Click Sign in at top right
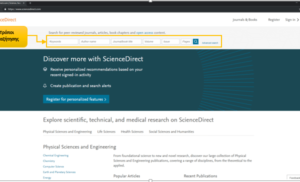This screenshot has height=182, width=300. 292,19
